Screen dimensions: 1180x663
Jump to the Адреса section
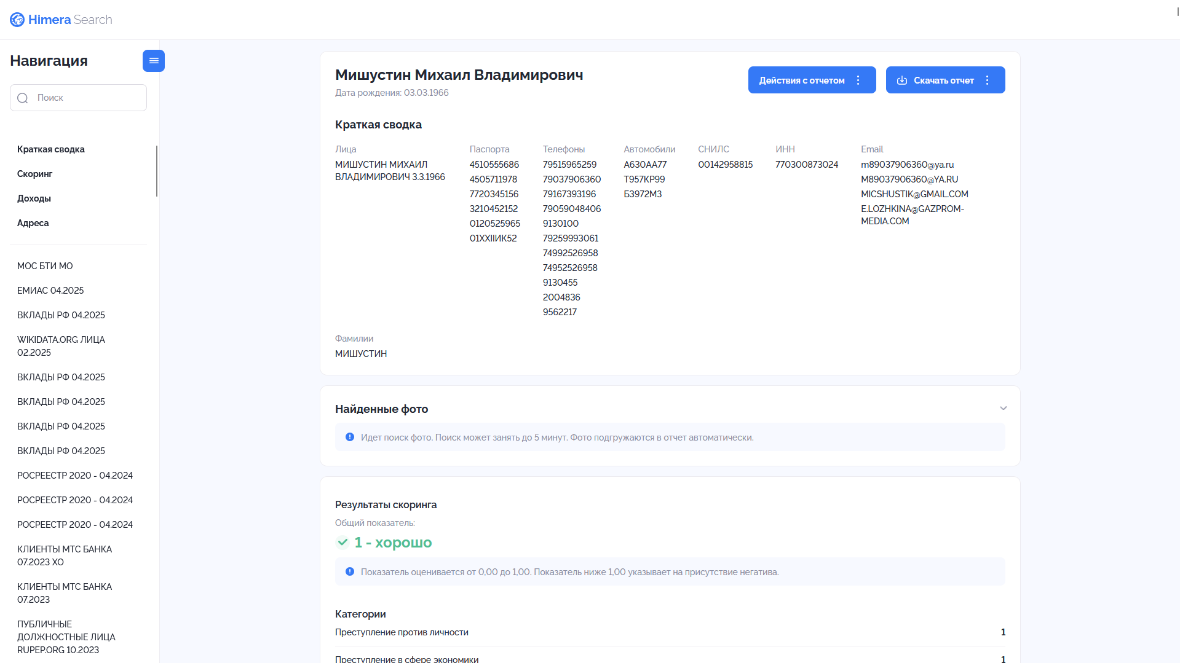pyautogui.click(x=33, y=223)
